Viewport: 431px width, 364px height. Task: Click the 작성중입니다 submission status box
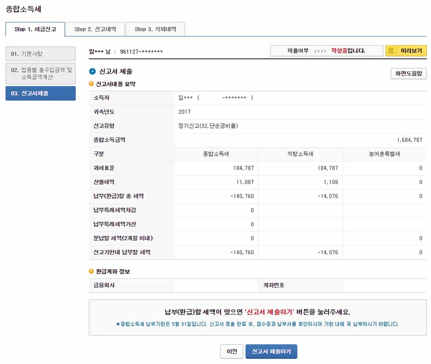point(326,51)
